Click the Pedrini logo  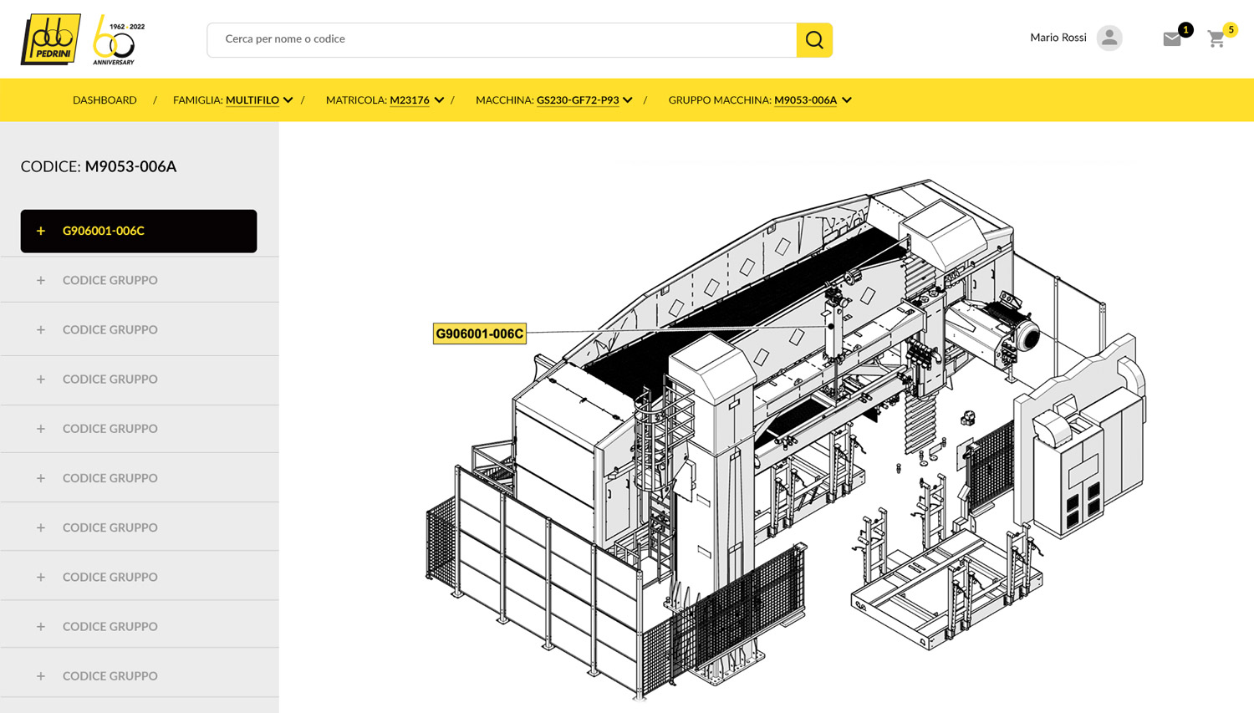[x=50, y=39]
